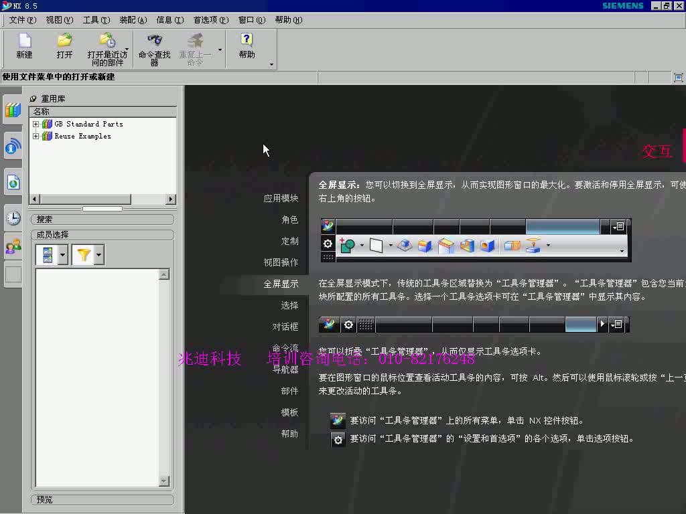Open the 文件(F) menu

coord(23,20)
